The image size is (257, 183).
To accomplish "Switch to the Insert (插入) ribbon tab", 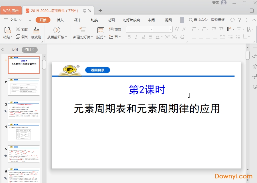I will (60, 20).
